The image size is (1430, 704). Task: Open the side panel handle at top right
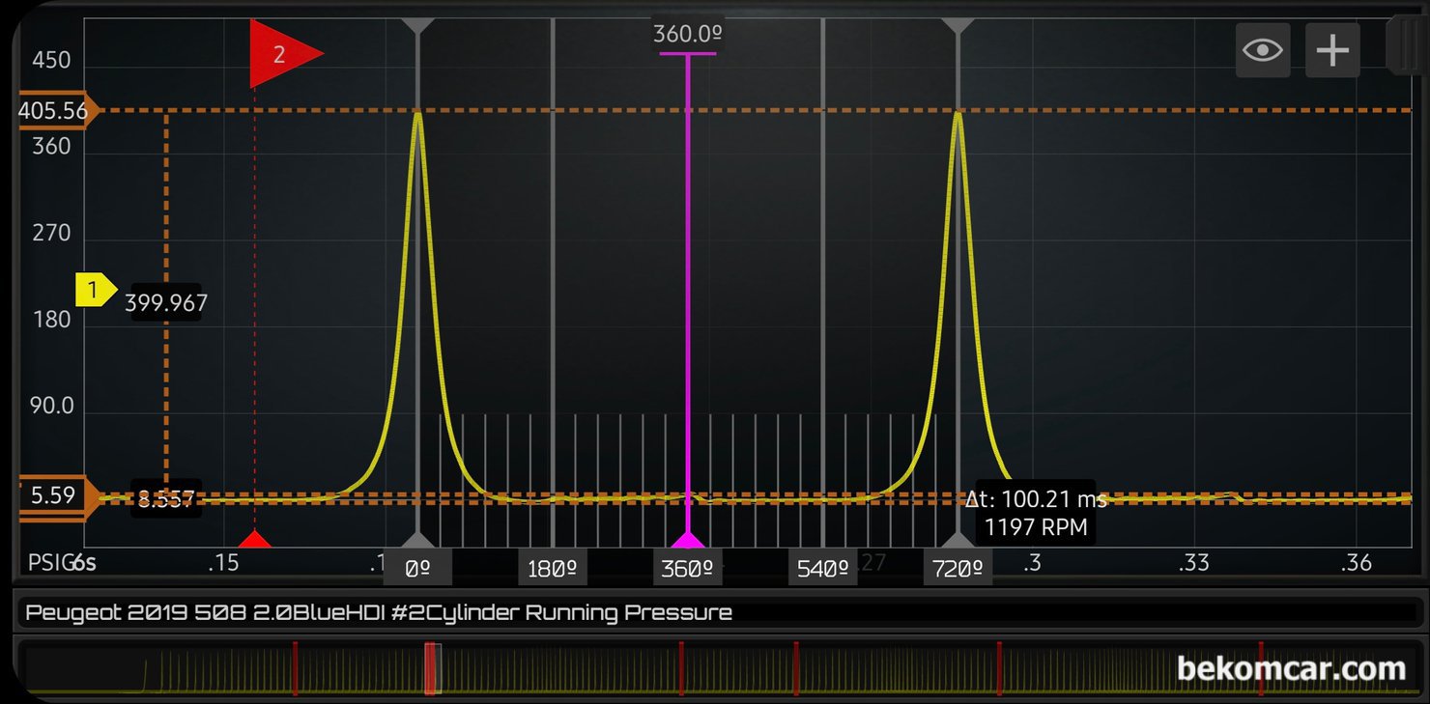point(1406,44)
